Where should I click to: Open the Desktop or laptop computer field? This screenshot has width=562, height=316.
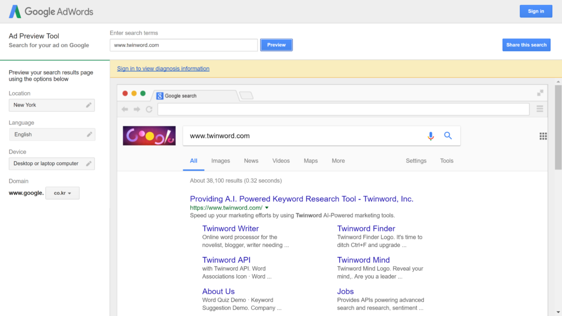[52, 163]
